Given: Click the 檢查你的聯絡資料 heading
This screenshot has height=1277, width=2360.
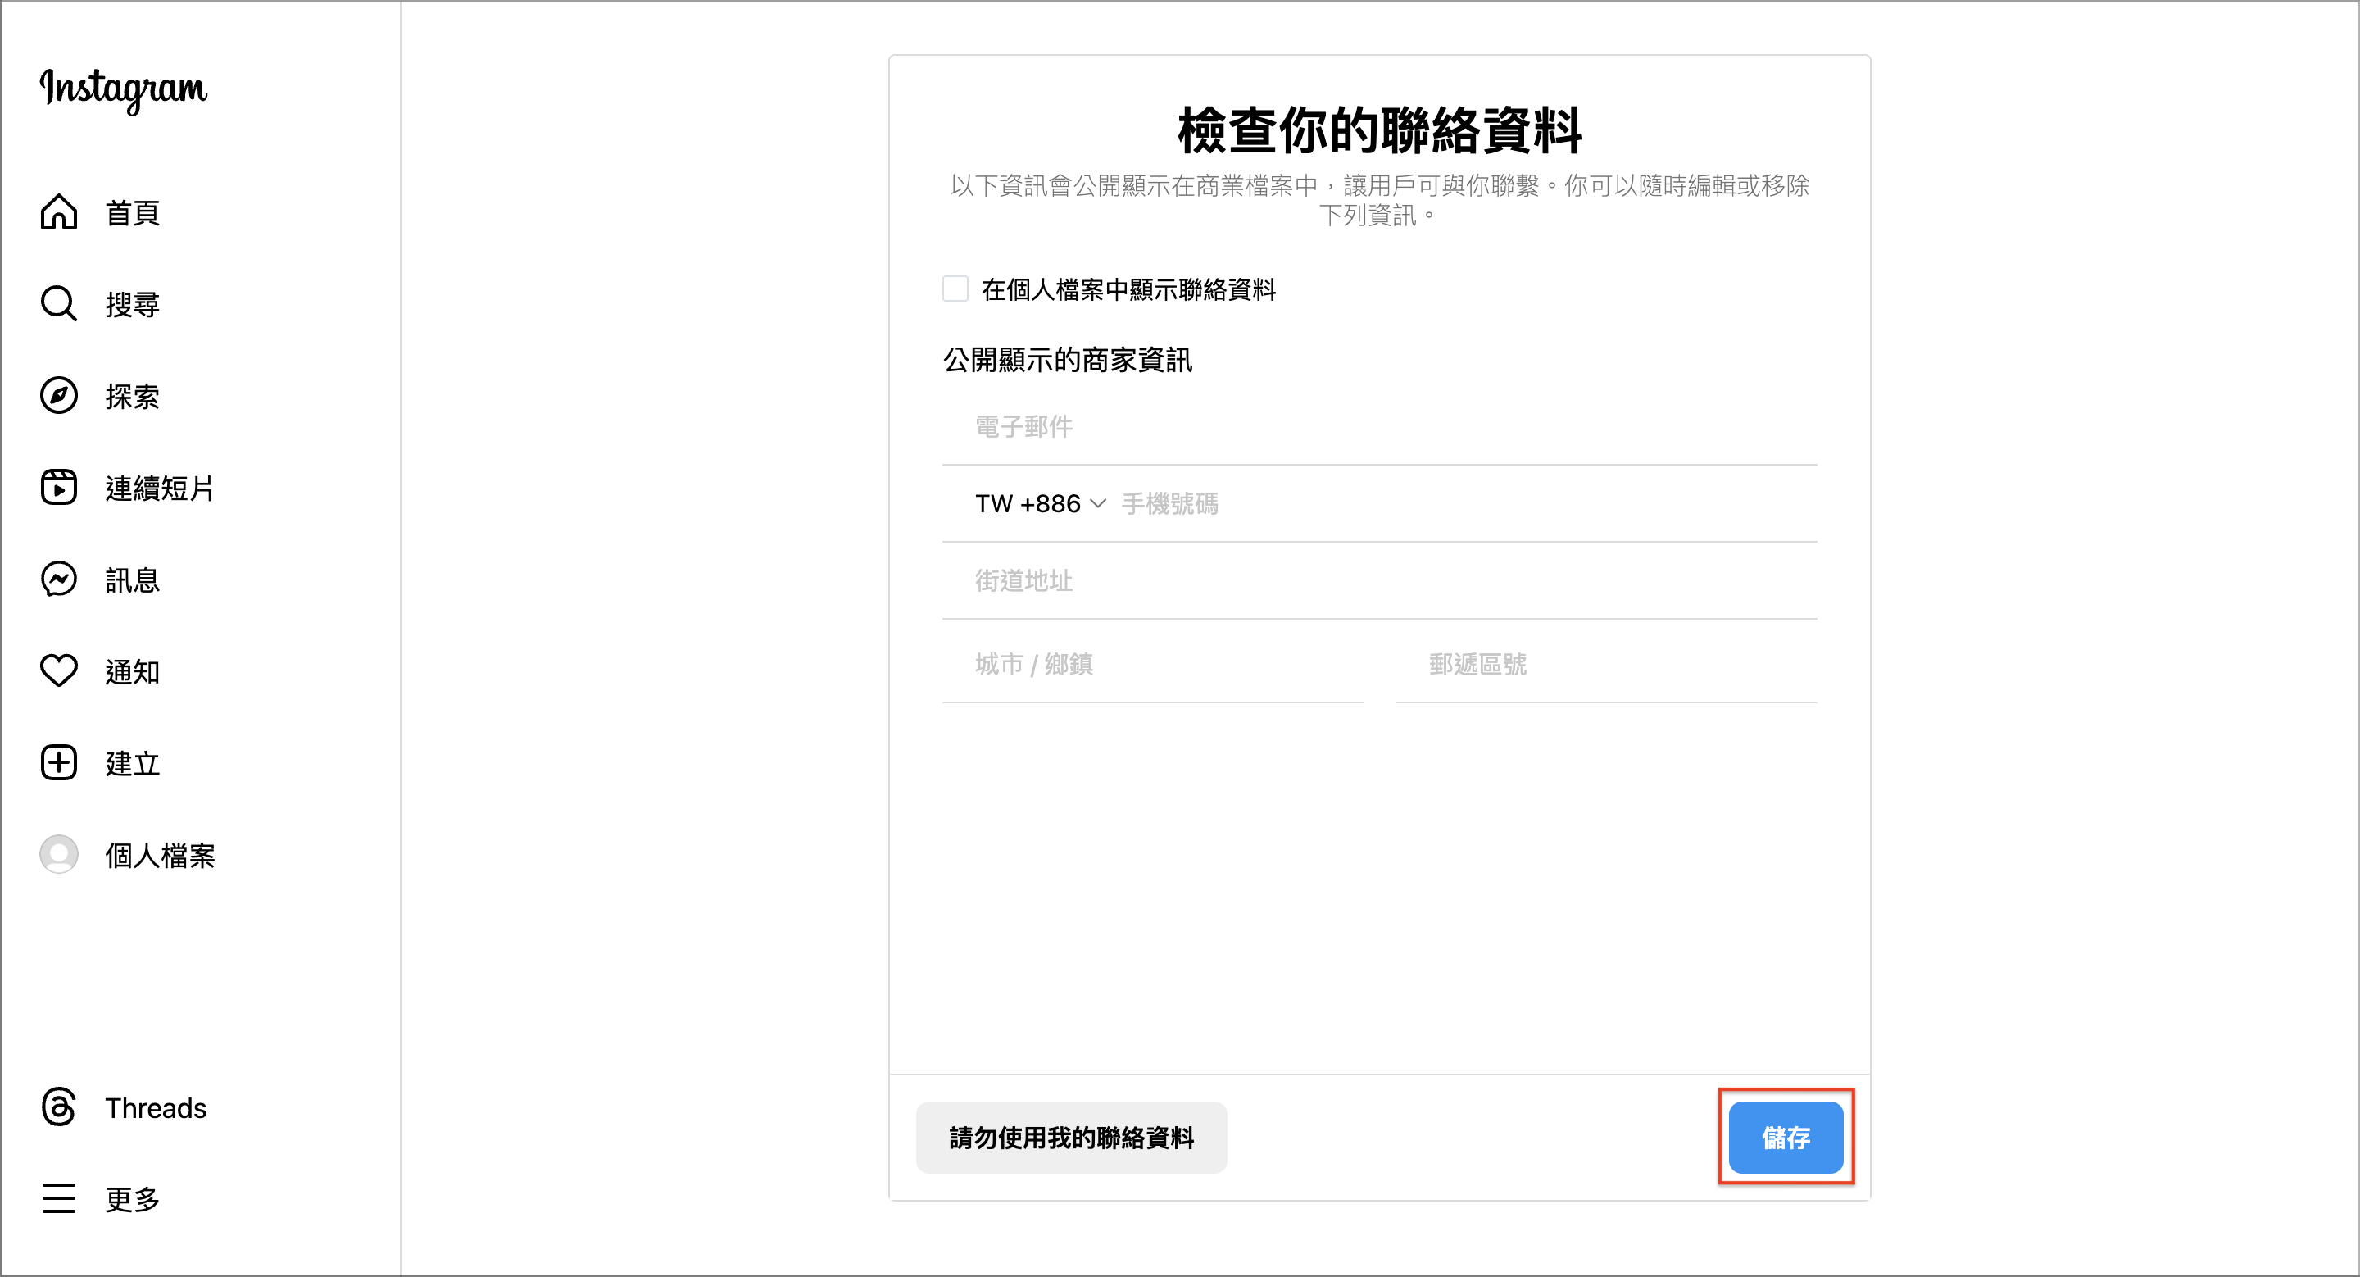Looking at the screenshot, I should click(1380, 130).
